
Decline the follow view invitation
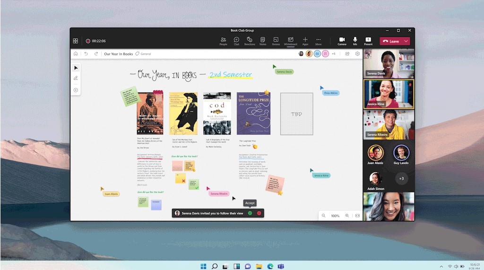pyautogui.click(x=259, y=213)
